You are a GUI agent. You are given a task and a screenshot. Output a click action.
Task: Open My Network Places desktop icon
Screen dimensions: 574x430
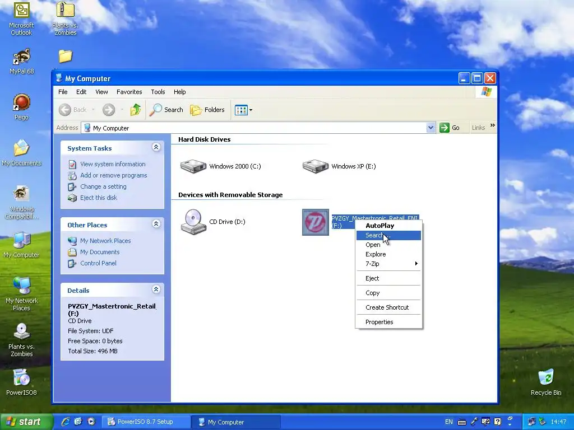(x=21, y=294)
